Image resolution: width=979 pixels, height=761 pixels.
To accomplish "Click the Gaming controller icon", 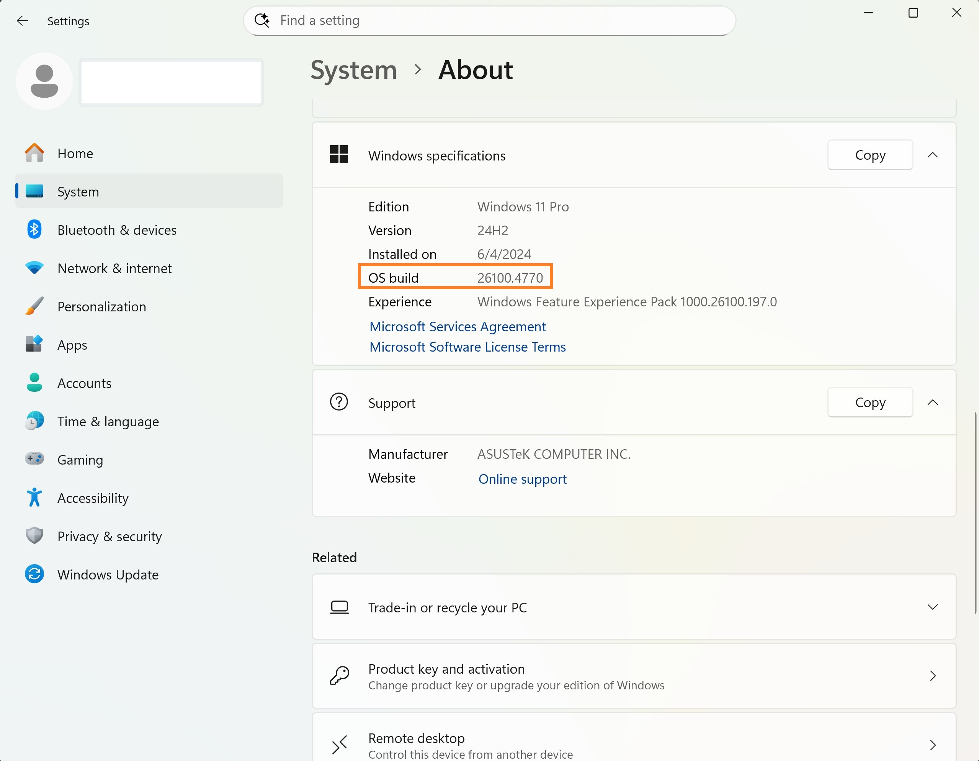I will click(34, 459).
